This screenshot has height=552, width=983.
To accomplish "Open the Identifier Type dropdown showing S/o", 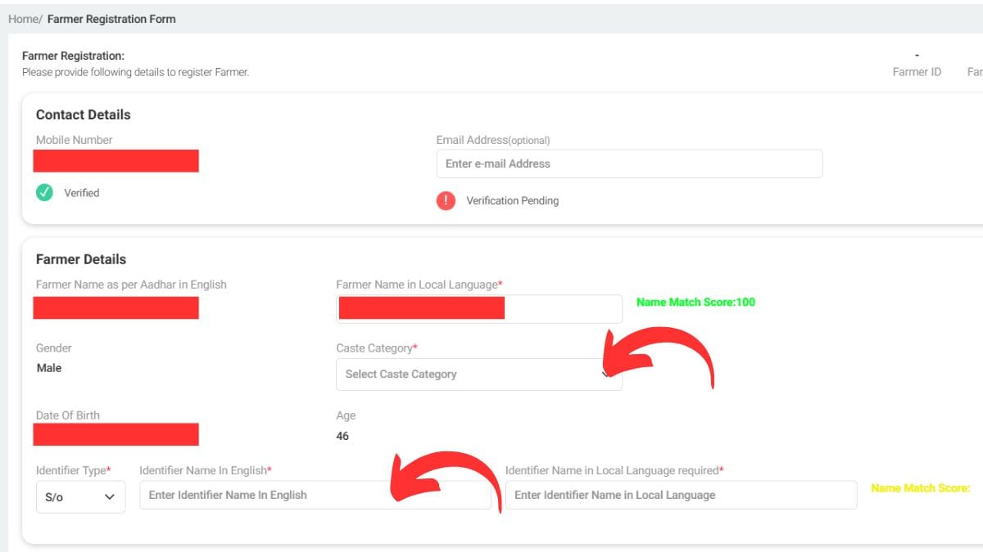I will point(80,495).
